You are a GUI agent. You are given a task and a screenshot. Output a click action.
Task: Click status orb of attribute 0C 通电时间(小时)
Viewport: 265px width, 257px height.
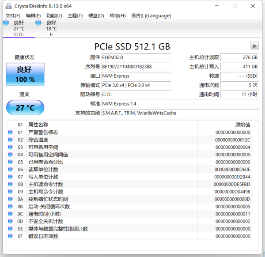coord(10,214)
